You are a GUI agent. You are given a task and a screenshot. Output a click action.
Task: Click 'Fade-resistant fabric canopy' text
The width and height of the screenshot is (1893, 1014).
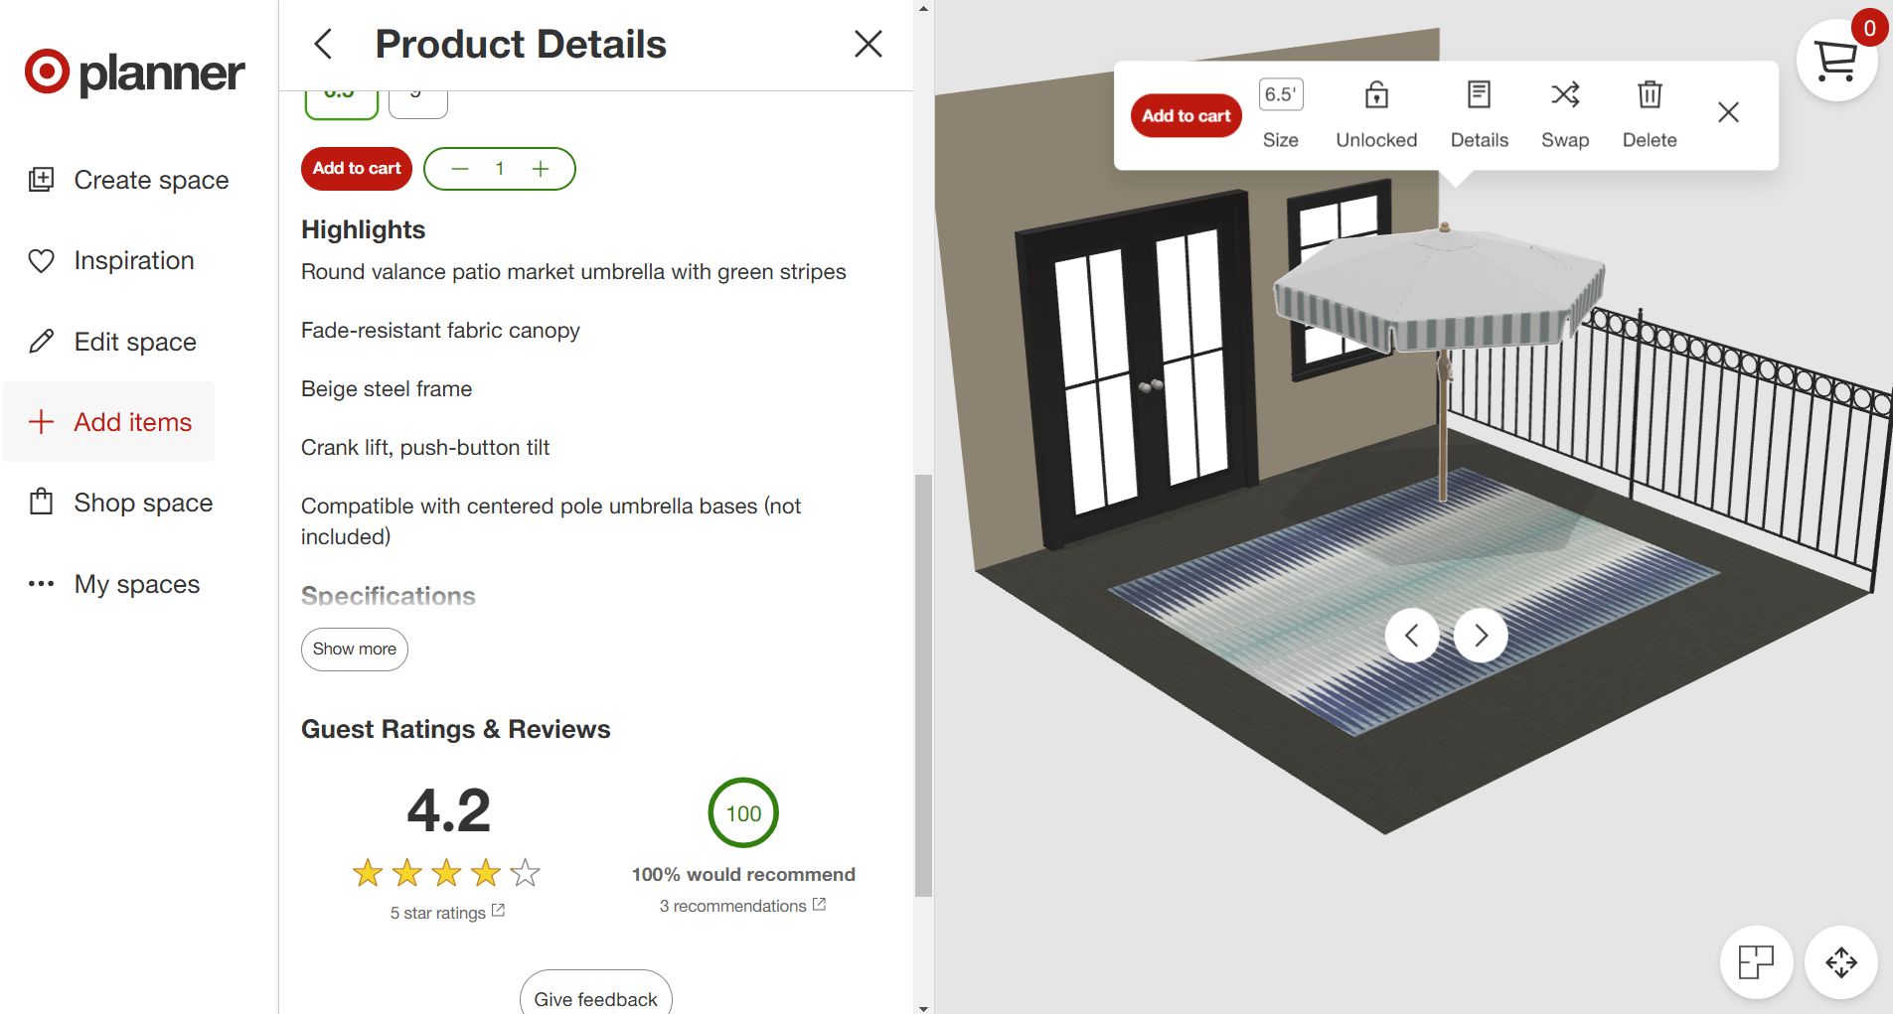(x=440, y=331)
